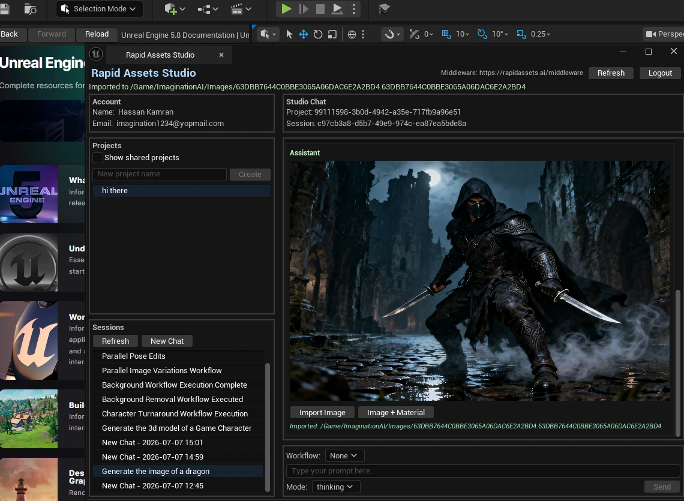Choose the Rotate tool
684x501 pixels.
point(318,34)
